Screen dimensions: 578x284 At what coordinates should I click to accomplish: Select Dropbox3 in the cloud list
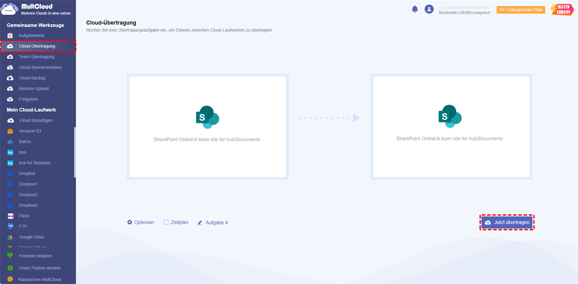[x=28, y=205]
